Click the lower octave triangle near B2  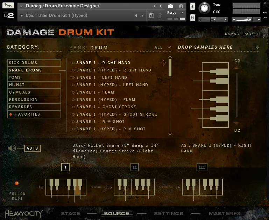click(237, 123)
